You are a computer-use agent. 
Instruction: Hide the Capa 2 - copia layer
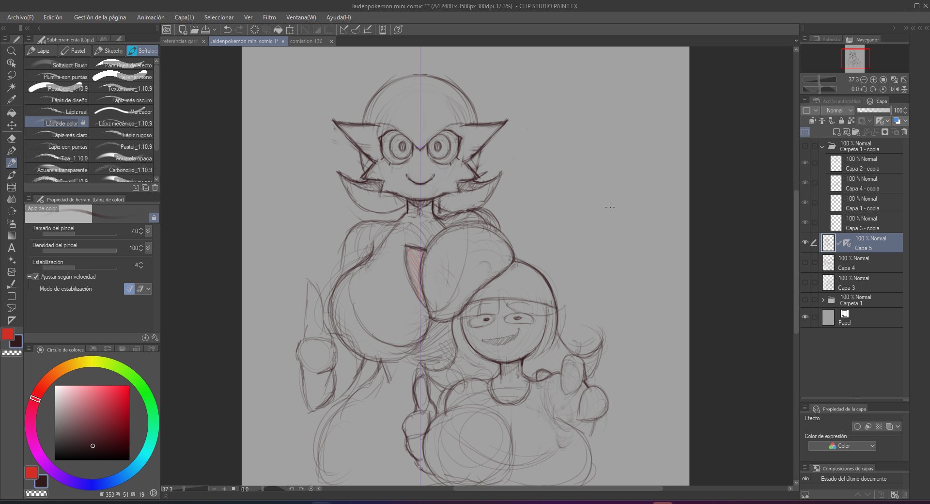tap(805, 163)
